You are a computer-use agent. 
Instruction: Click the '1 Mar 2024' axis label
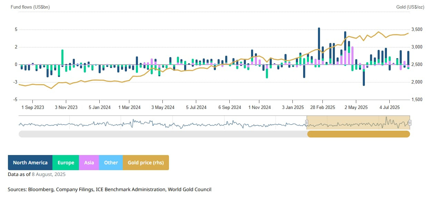point(129,107)
